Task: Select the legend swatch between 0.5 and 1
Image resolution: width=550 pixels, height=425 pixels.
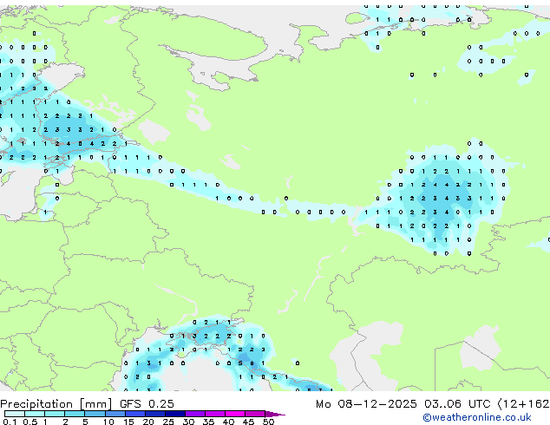Action: point(35,414)
